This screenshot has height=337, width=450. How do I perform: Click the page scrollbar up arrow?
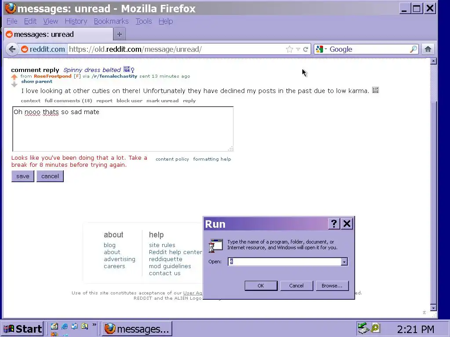click(x=433, y=61)
